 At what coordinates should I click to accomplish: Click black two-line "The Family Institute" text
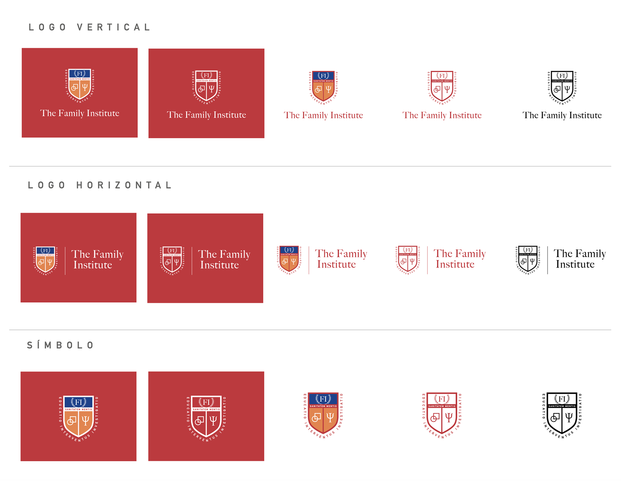pos(579,259)
